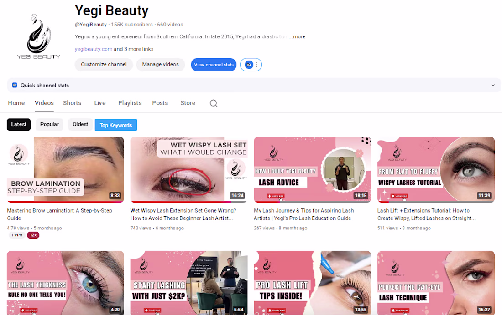This screenshot has height=315, width=502.
Task: Click watch progress bar on Wet Wispy video
Action: (x=189, y=202)
